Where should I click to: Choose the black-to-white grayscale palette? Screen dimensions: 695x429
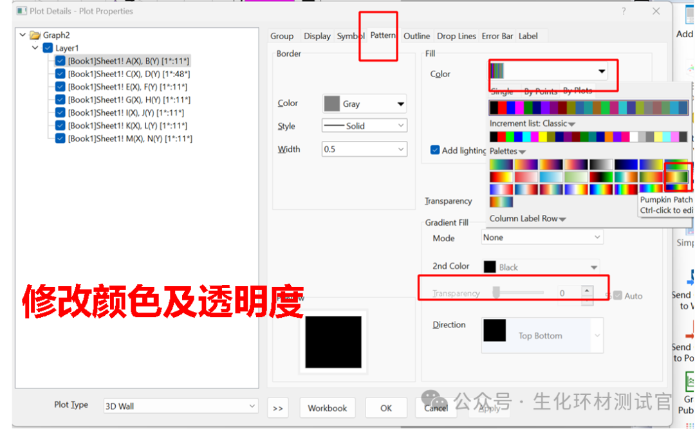coord(600,165)
